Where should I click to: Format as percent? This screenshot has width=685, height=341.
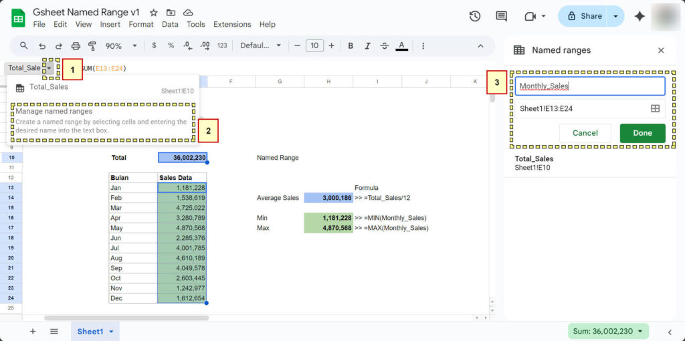[x=171, y=45]
